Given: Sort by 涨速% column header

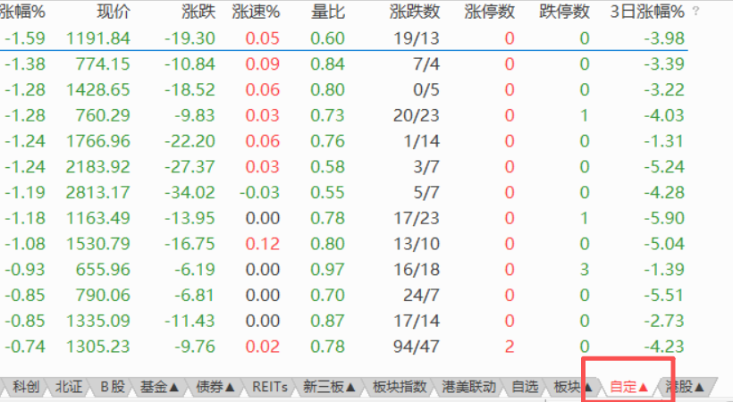Looking at the screenshot, I should (x=255, y=13).
